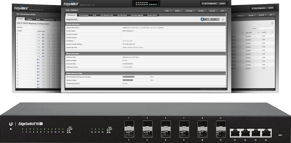
Task: Click help icon in right window
Action: click(272, 23)
